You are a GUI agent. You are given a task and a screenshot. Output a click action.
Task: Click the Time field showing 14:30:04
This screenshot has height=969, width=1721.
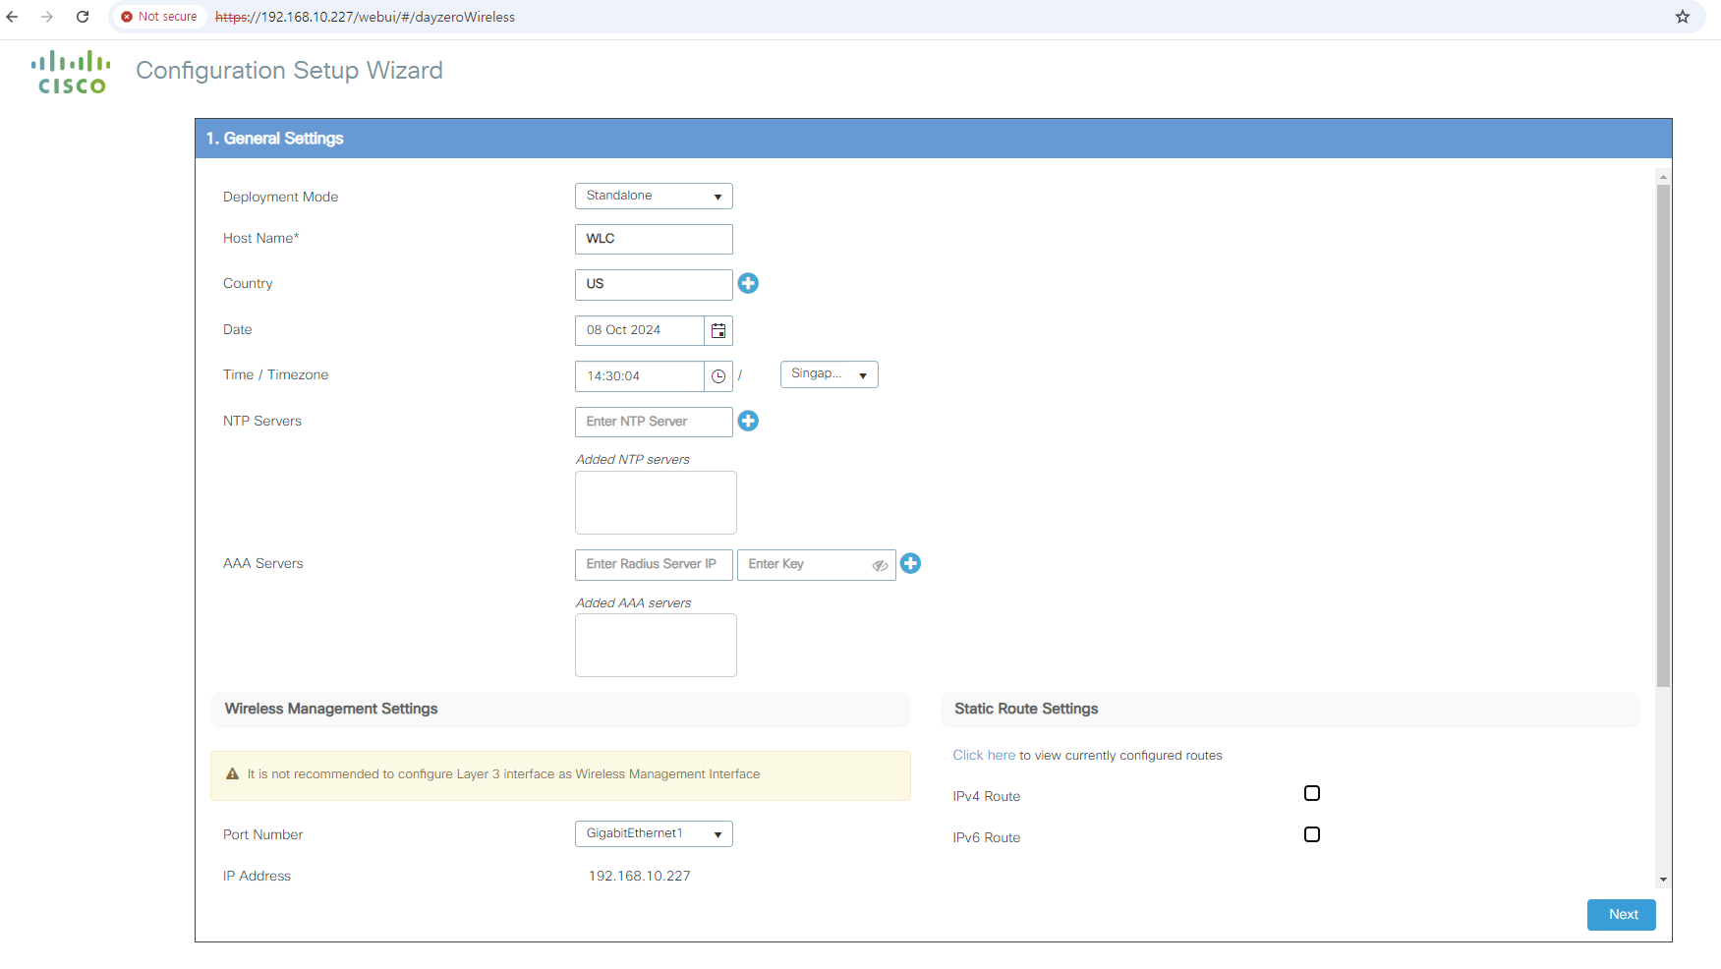point(640,376)
